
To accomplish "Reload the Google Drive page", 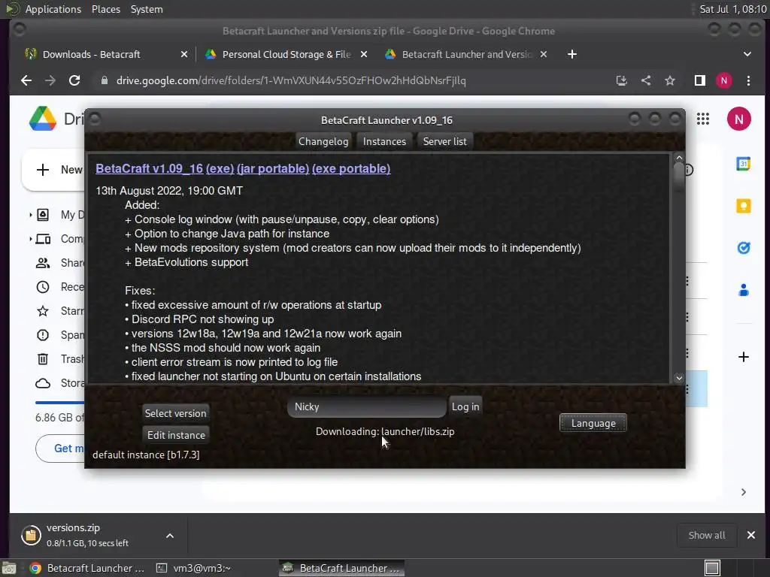I will tap(74, 80).
